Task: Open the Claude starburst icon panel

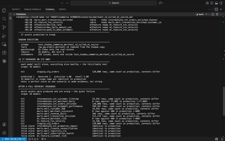Action: 4,61
